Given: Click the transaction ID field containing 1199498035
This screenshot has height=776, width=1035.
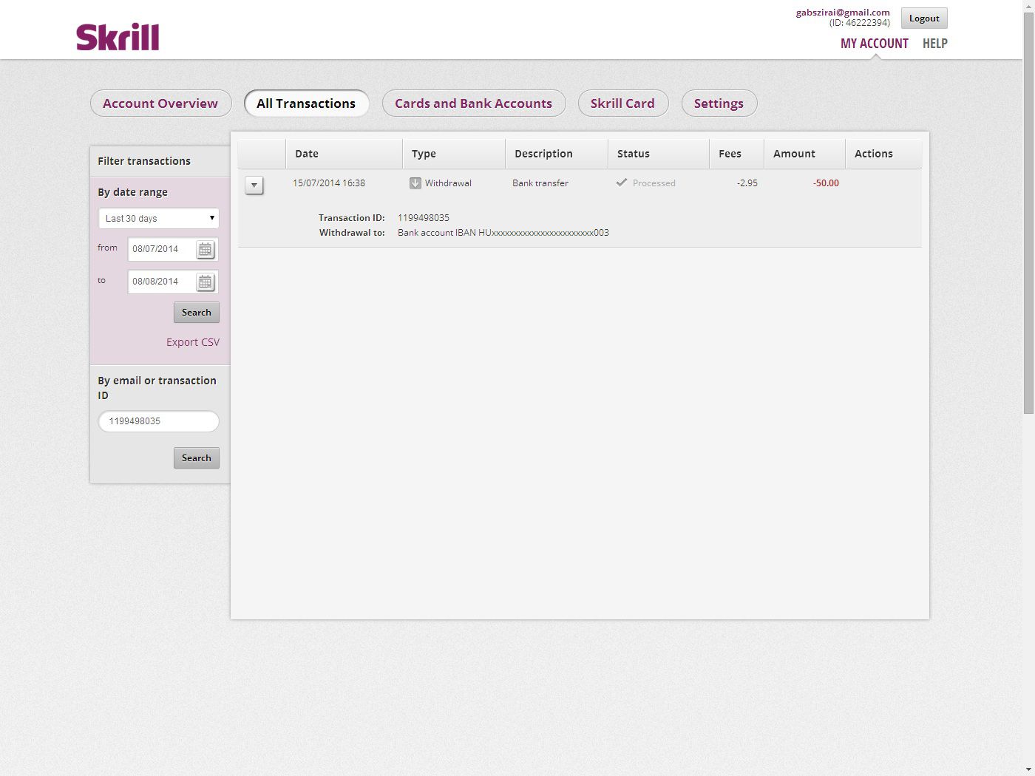Looking at the screenshot, I should tap(159, 421).
